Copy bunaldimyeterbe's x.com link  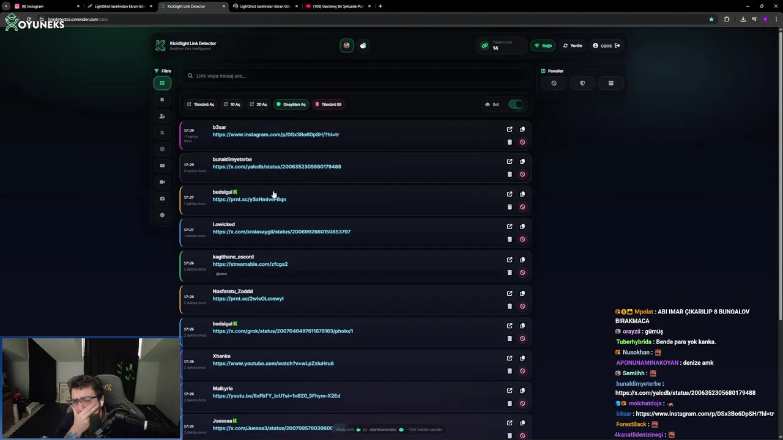522,161
